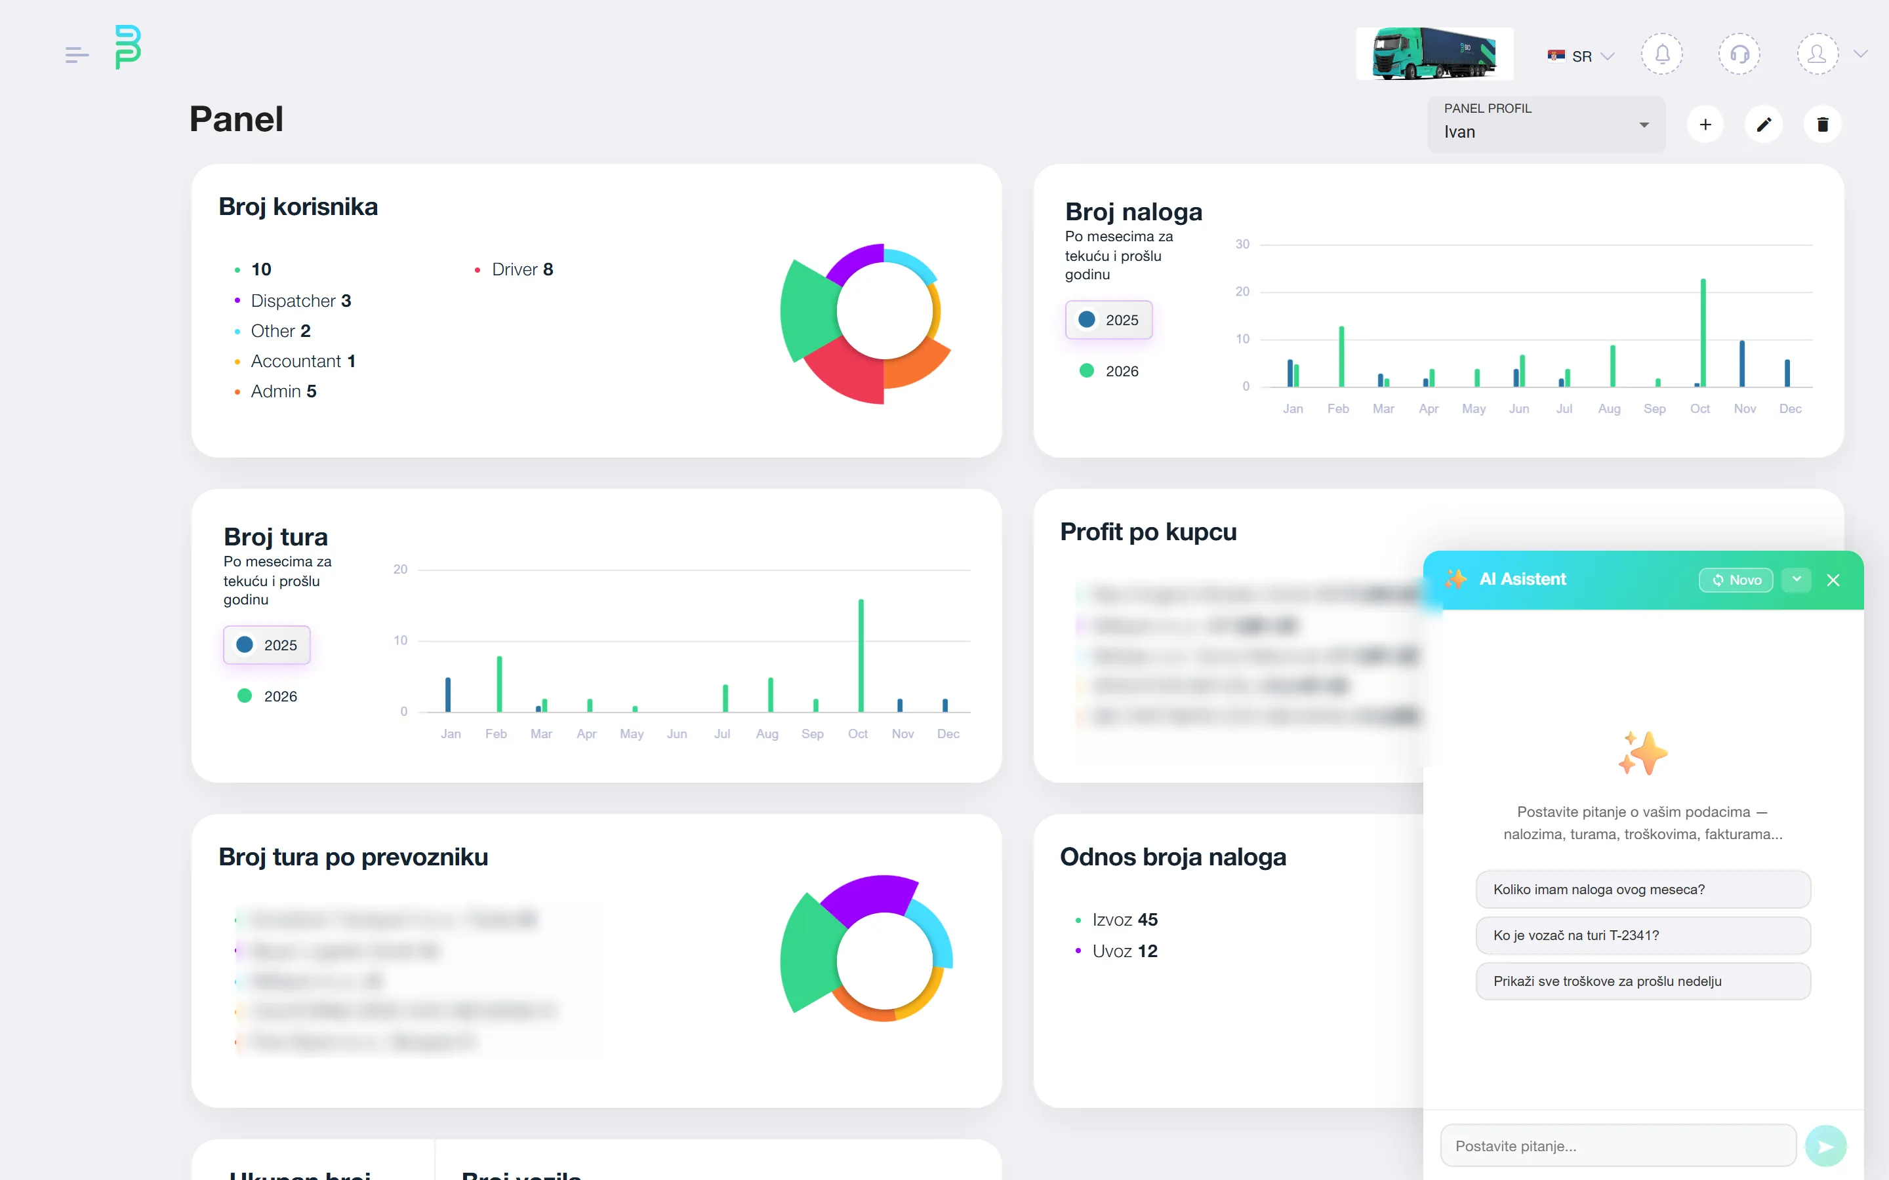Image resolution: width=1889 pixels, height=1180 pixels.
Task: Open the headset support icon
Action: [x=1739, y=54]
